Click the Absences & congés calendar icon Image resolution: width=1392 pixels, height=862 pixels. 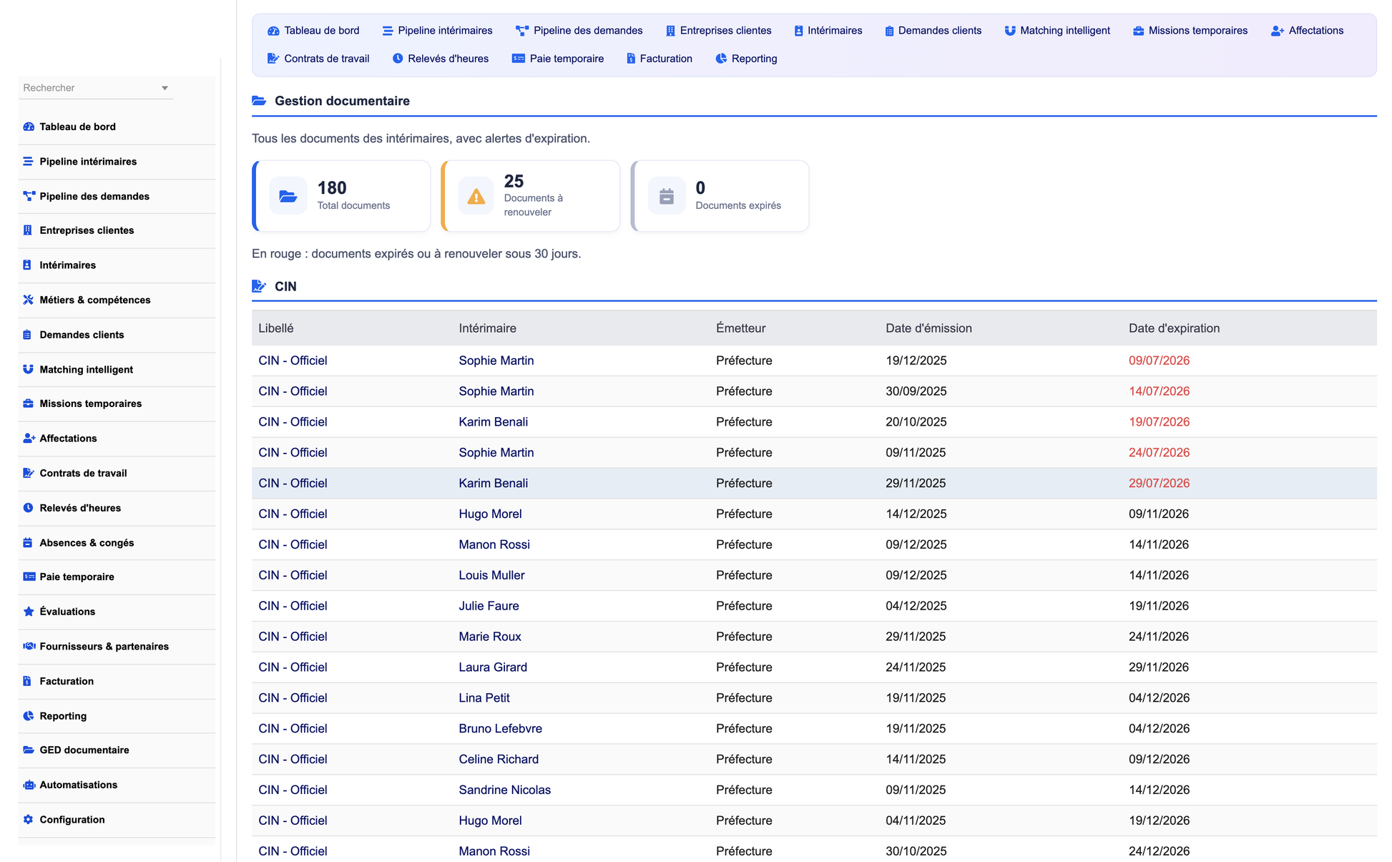pos(28,543)
